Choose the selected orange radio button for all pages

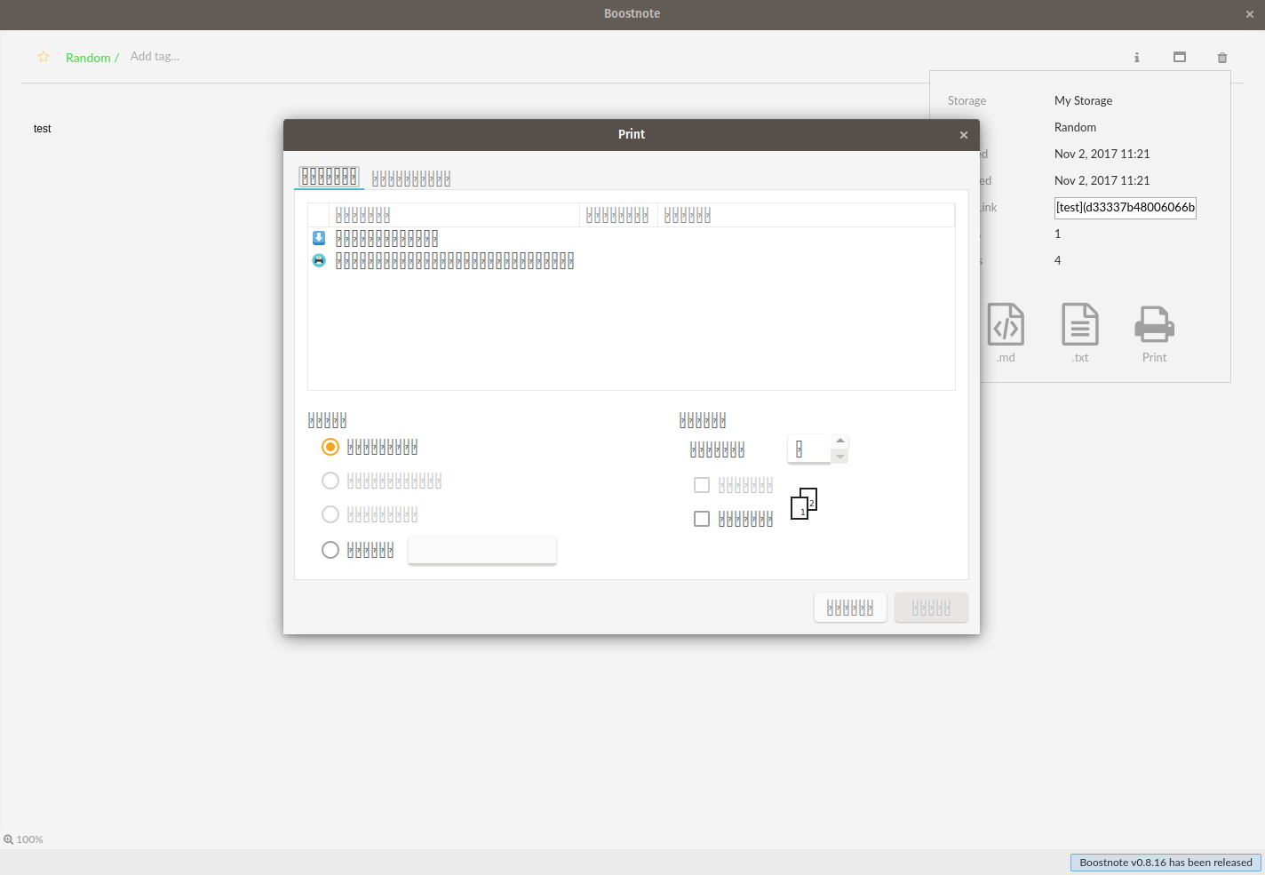tap(330, 447)
